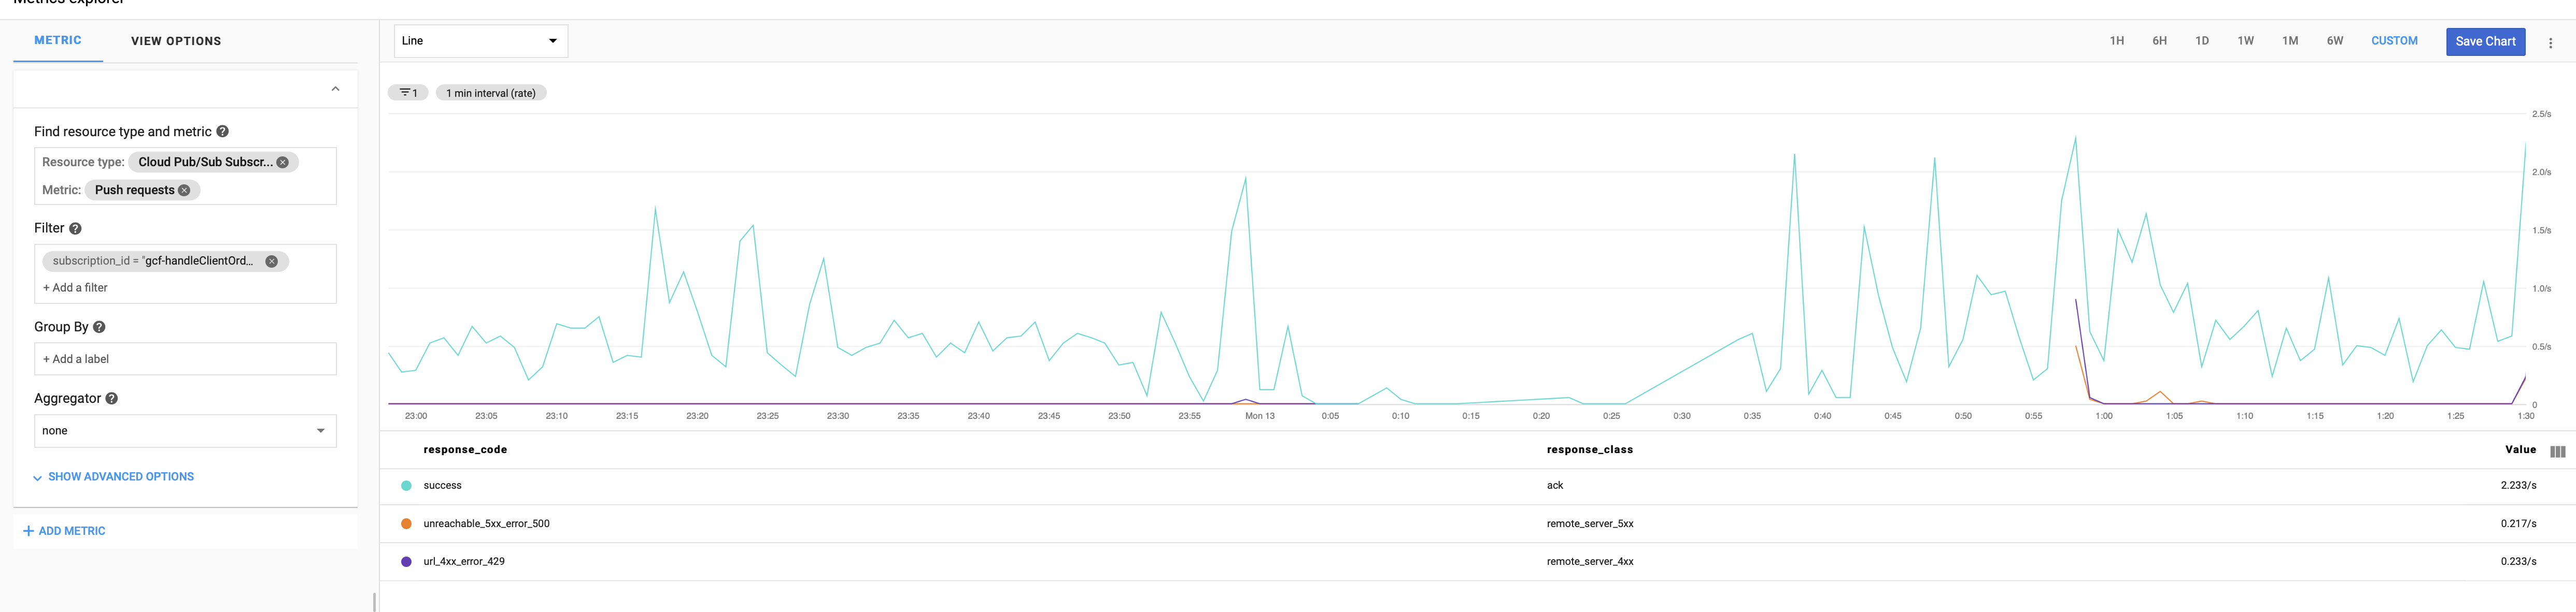Viewport: 2576px width, 612px height.
Task: Select the METRIC tab
Action: pos(58,41)
